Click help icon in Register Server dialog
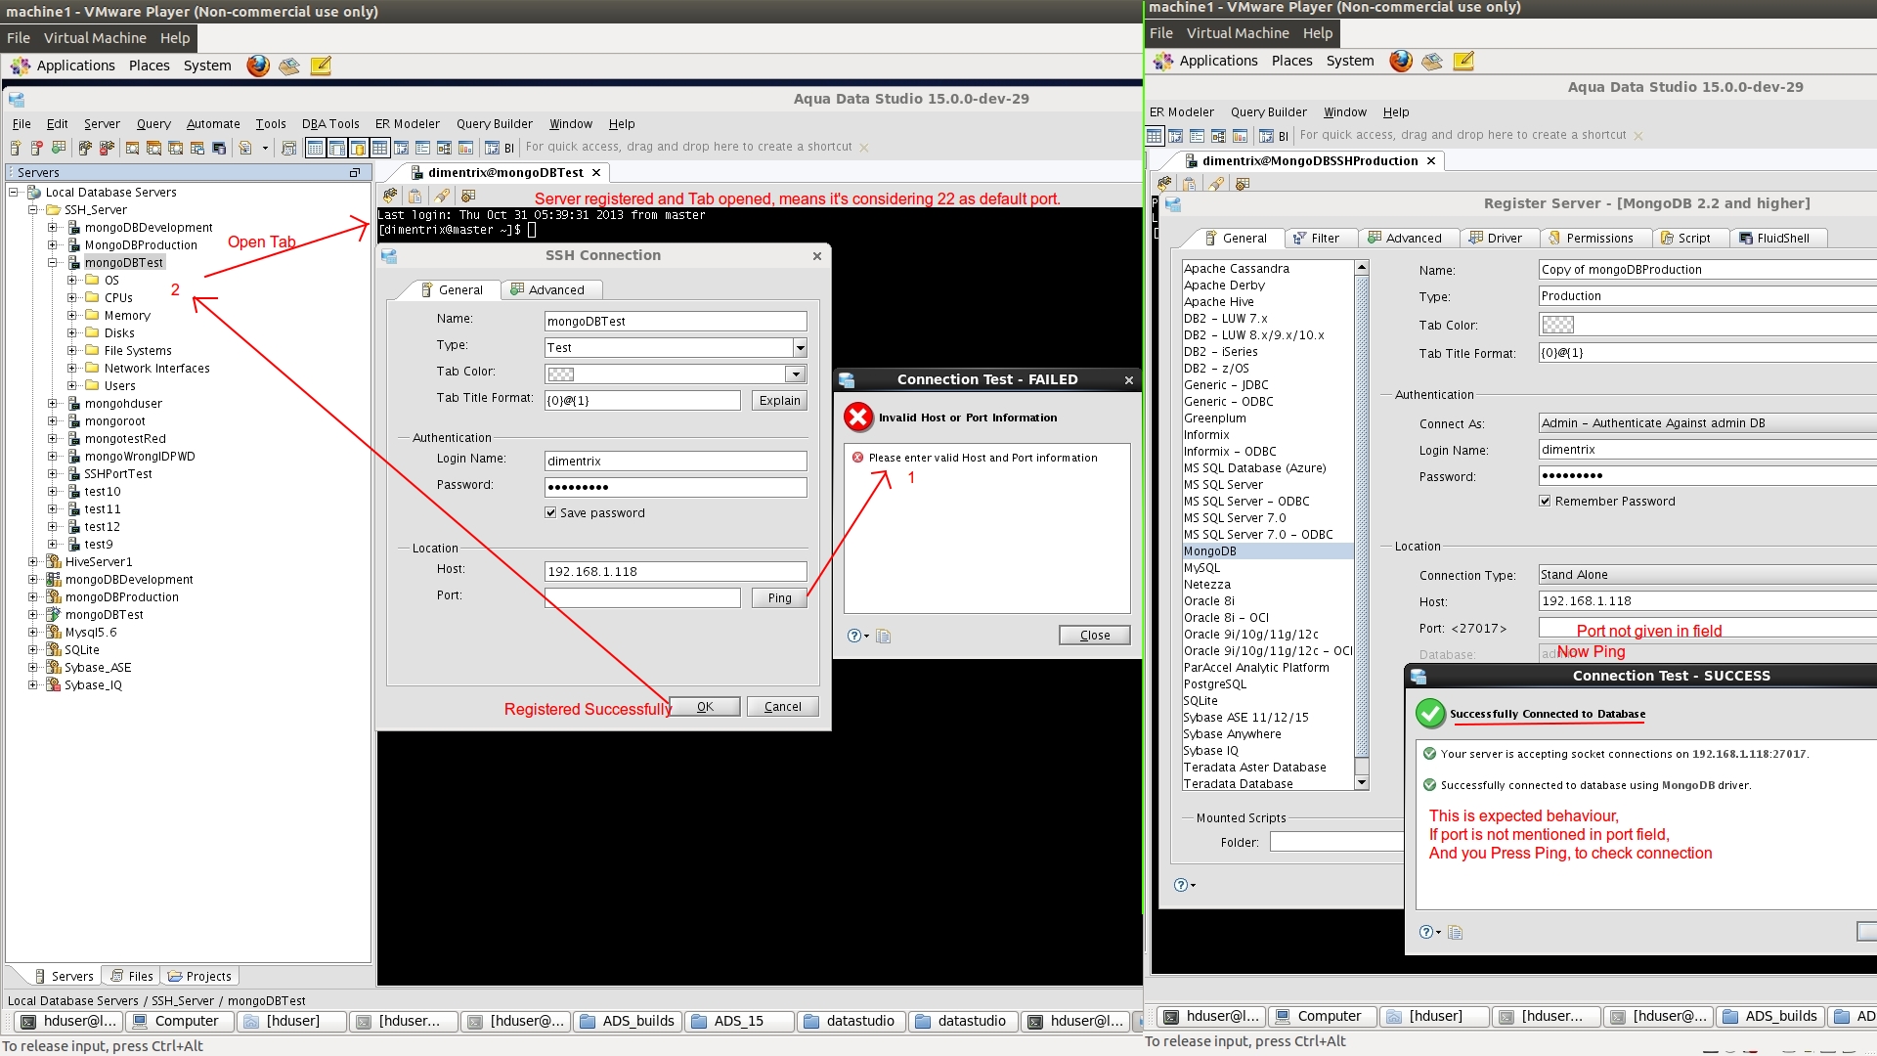 pos(1181,885)
